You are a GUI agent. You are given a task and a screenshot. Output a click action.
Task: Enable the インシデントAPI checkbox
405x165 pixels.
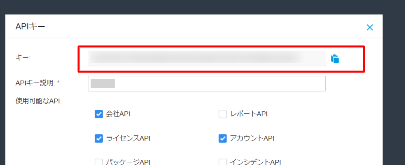(x=223, y=162)
